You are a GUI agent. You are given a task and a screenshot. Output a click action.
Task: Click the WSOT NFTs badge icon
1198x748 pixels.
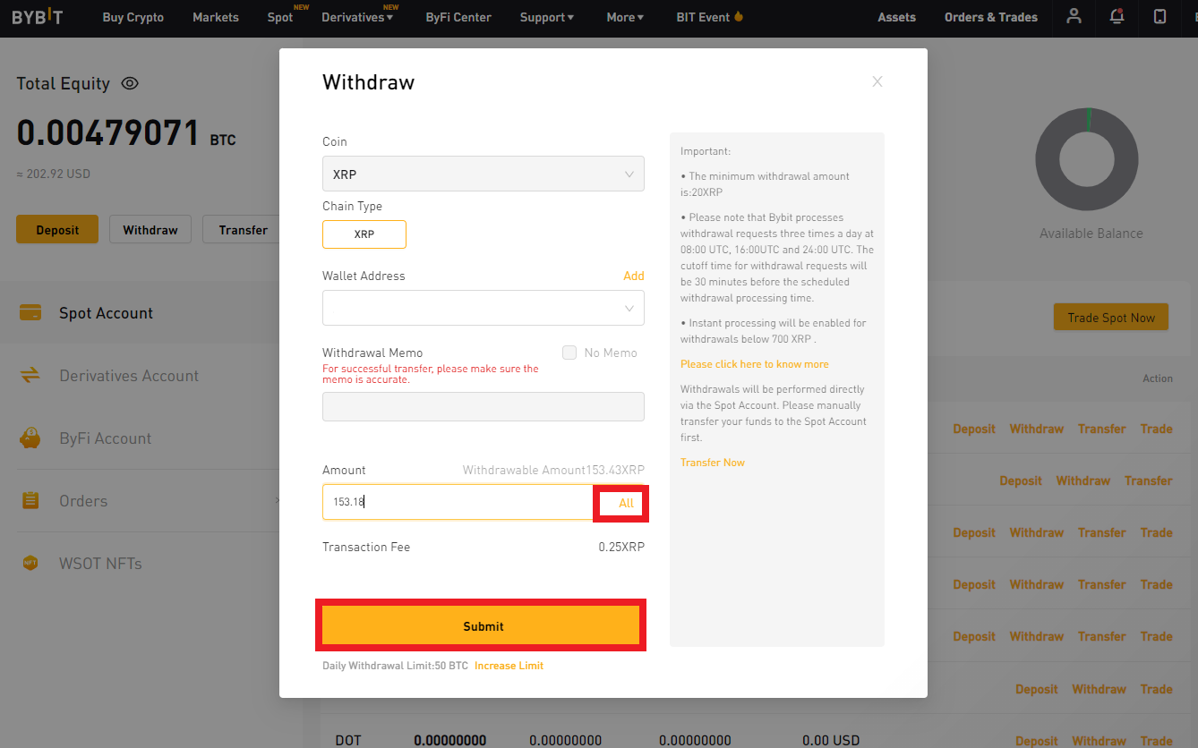point(30,564)
